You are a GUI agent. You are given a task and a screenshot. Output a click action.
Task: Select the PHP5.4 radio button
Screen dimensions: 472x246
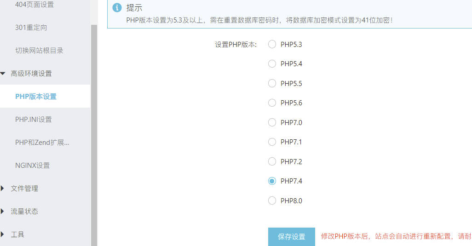pyautogui.click(x=272, y=64)
